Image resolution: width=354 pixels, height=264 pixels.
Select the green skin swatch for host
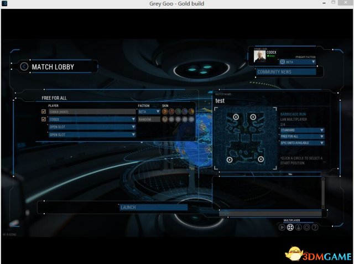[x=178, y=111]
